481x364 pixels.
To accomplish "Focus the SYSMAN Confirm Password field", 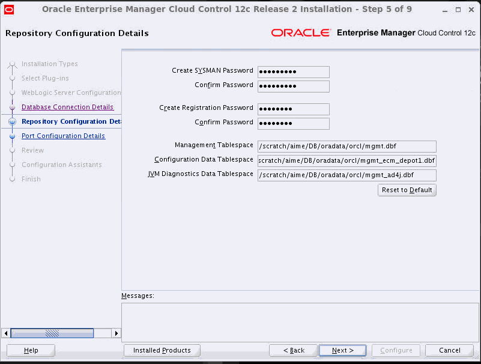I will click(294, 86).
